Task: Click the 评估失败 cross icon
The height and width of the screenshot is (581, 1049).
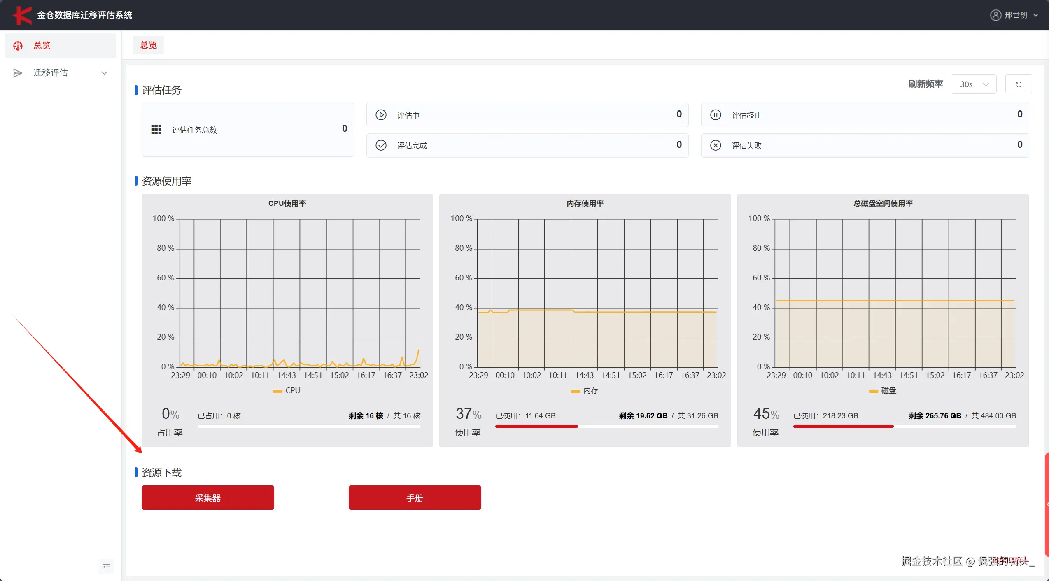Action: tap(716, 145)
